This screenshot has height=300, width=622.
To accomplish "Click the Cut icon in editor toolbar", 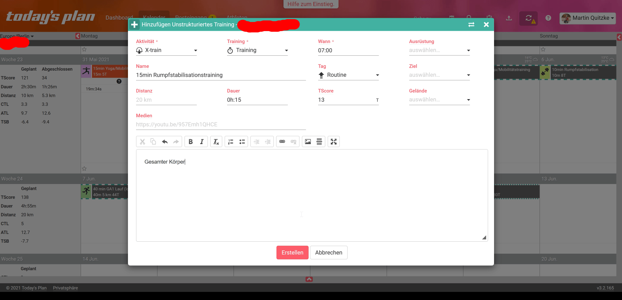I will tap(143, 142).
